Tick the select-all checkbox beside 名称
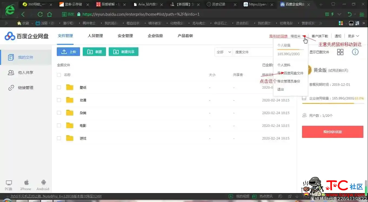 pyautogui.click(x=59, y=75)
